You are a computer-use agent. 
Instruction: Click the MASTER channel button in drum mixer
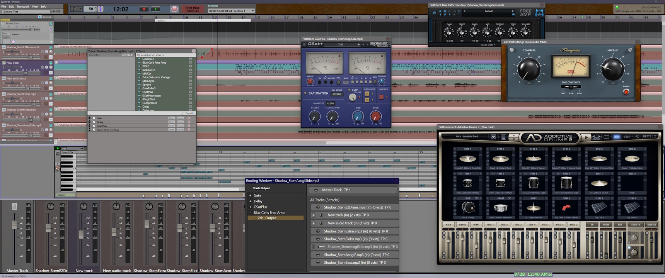(652, 225)
